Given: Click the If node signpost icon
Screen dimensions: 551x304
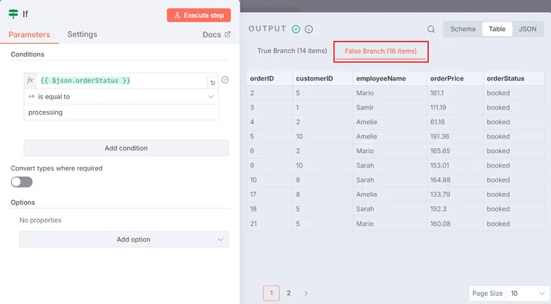Looking at the screenshot, I should (x=13, y=14).
